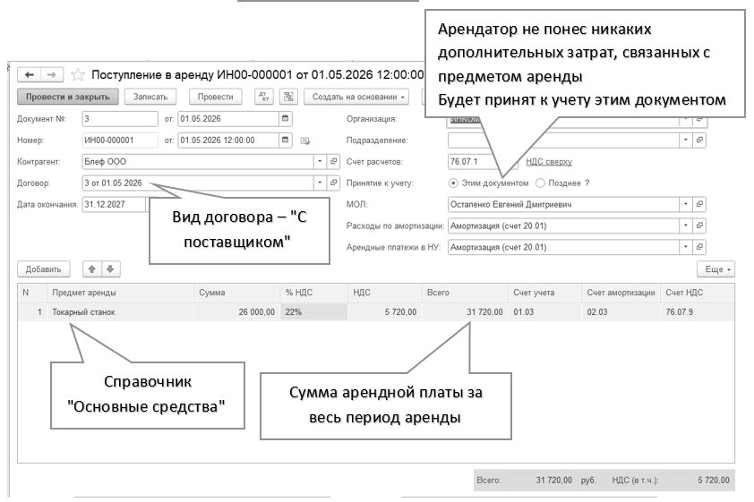Open the НДС сверху link

(x=549, y=162)
